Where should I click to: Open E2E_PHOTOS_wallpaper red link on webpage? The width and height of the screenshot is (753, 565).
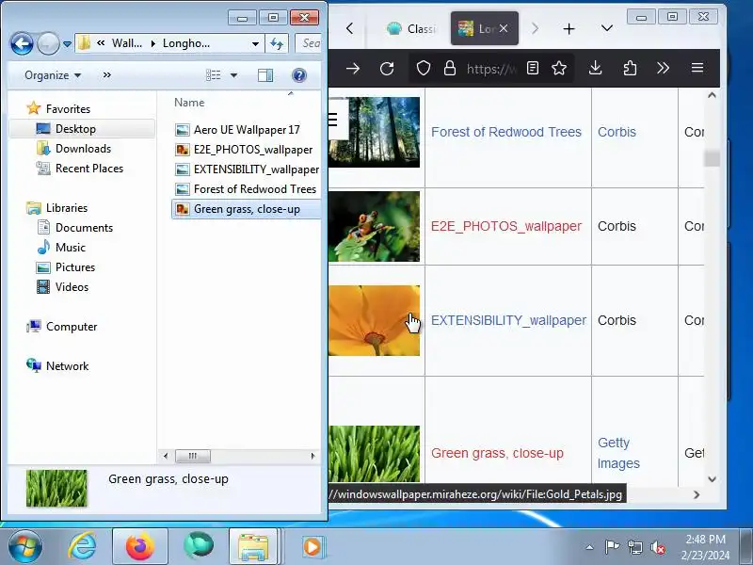coord(506,226)
